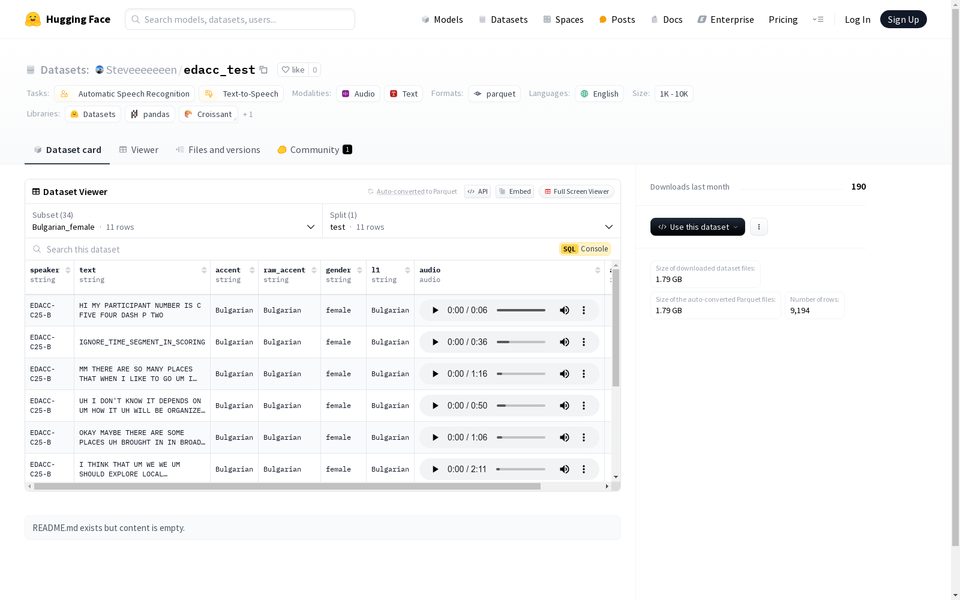Open Posts in top navigation

tap(617, 19)
